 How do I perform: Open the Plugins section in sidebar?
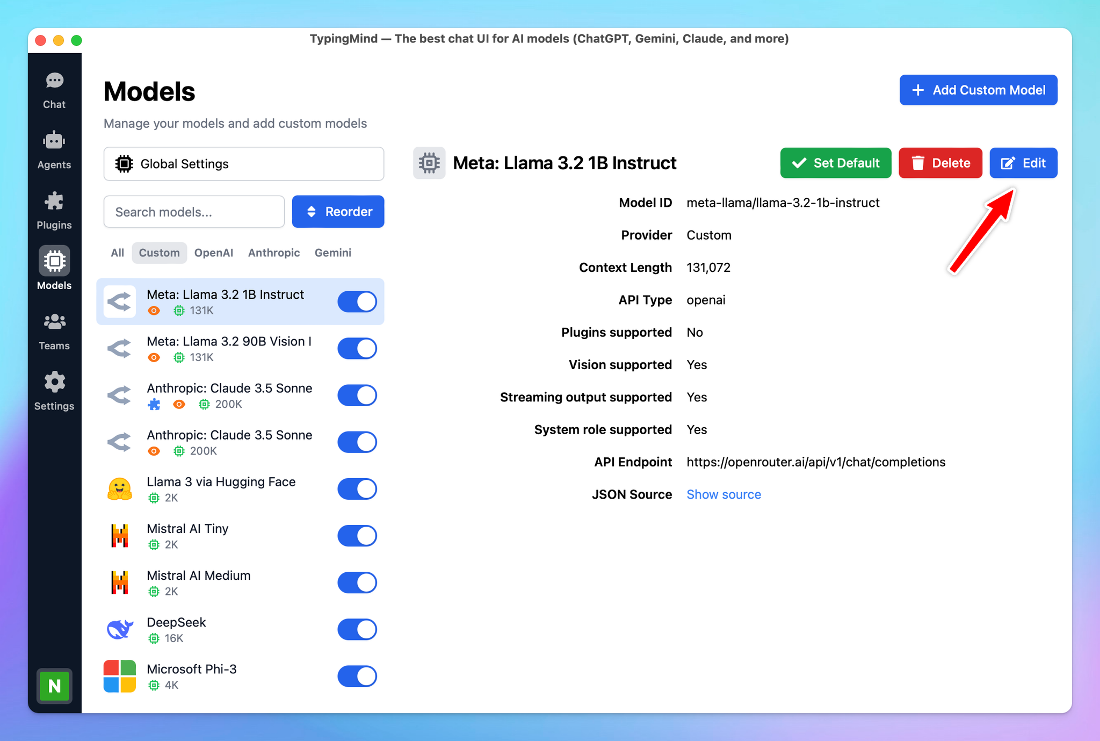54,211
